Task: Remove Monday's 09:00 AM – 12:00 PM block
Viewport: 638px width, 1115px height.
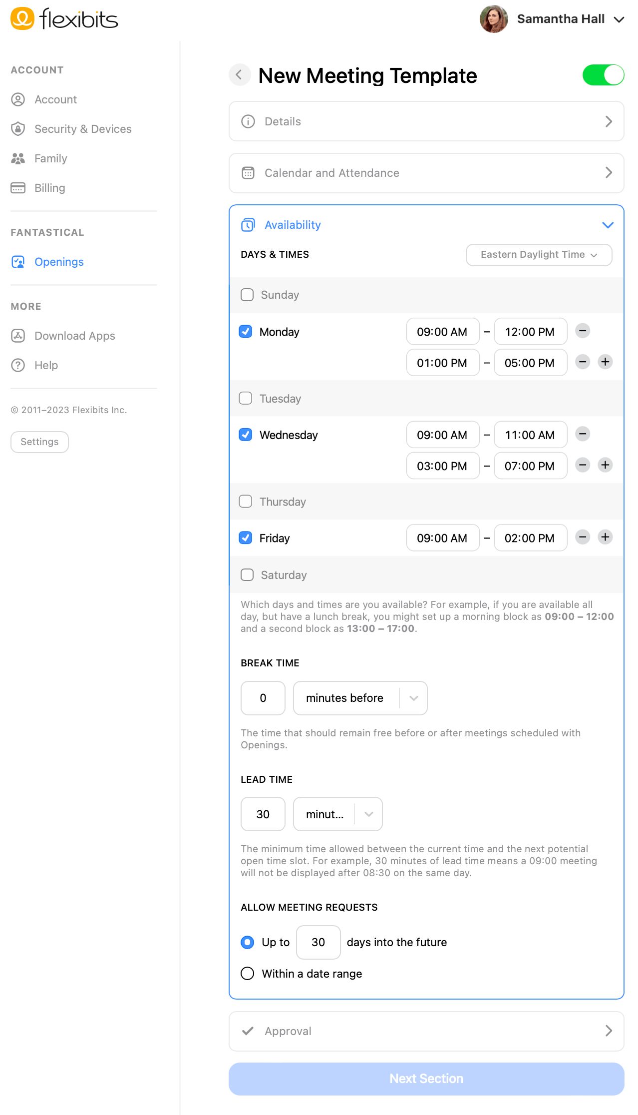Action: pos(583,331)
